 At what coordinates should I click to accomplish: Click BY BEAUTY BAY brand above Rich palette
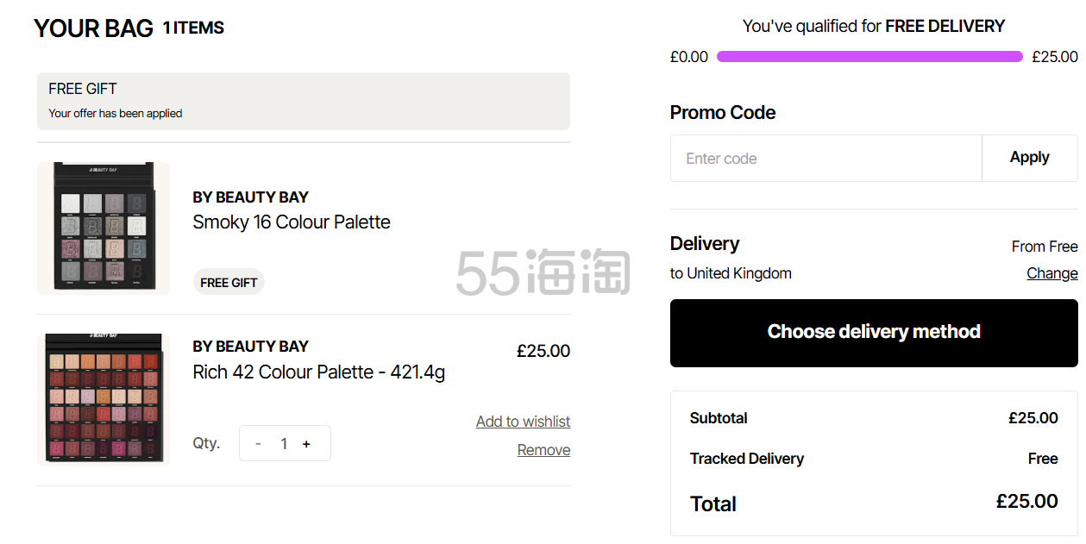(x=250, y=347)
